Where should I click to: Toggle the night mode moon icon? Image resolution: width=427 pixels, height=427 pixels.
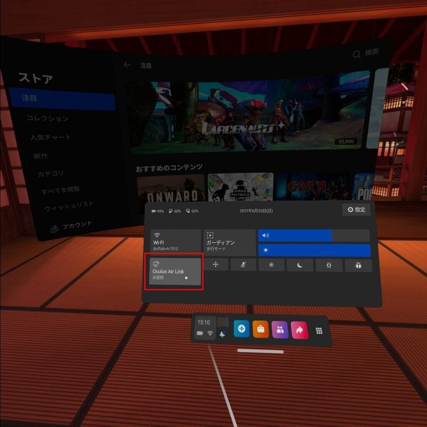pyautogui.click(x=299, y=265)
